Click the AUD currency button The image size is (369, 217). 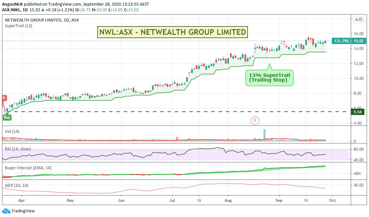(x=359, y=20)
